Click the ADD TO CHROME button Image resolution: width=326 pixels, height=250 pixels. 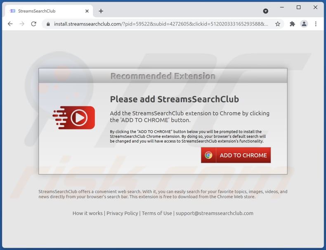pos(236,155)
